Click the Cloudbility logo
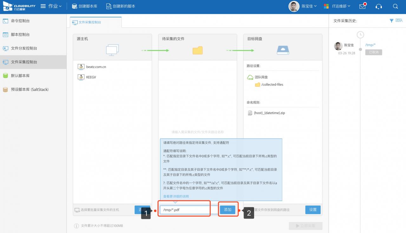The image size is (406, 233). [x=19, y=6]
